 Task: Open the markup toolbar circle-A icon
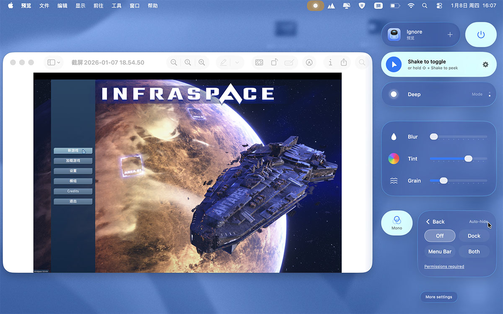pos(309,62)
